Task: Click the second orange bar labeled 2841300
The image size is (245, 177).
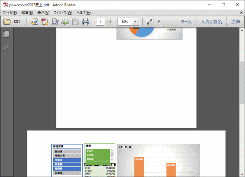Action: [x=171, y=170]
